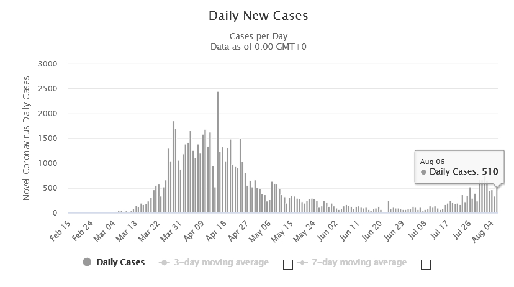514x287 pixels.
Task: Toggle the Daily Cases legend circle icon
Action: (87, 262)
